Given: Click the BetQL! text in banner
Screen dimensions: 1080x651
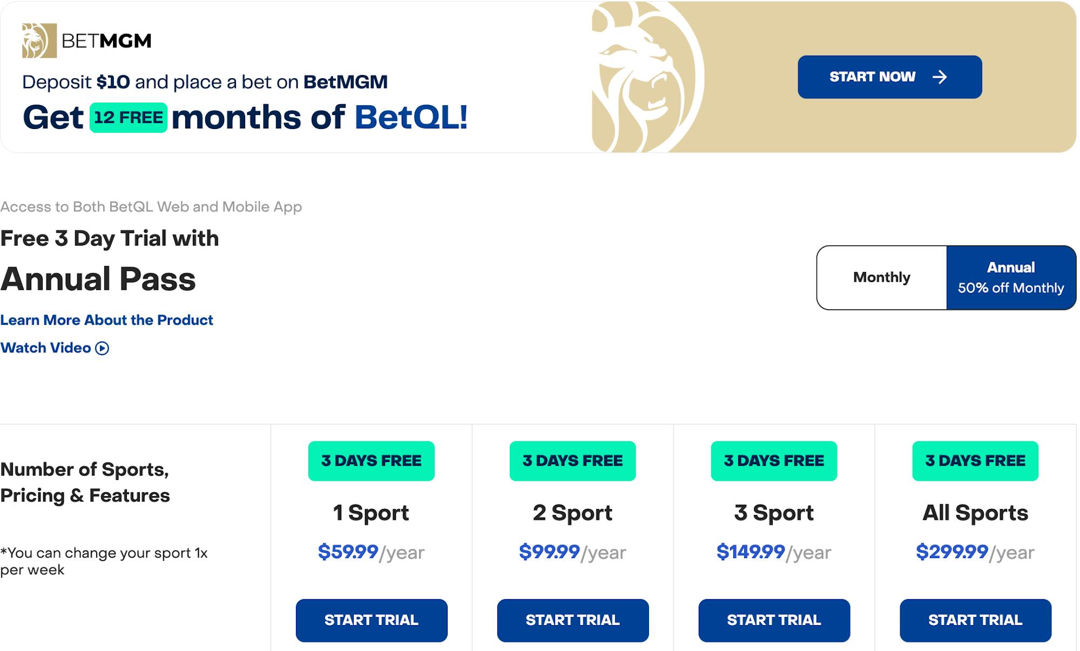Looking at the screenshot, I should coord(411,118).
